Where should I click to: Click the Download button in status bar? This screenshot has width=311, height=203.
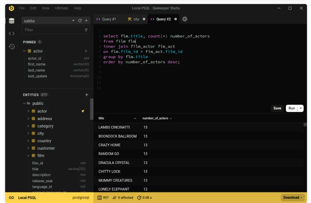tap(293, 197)
